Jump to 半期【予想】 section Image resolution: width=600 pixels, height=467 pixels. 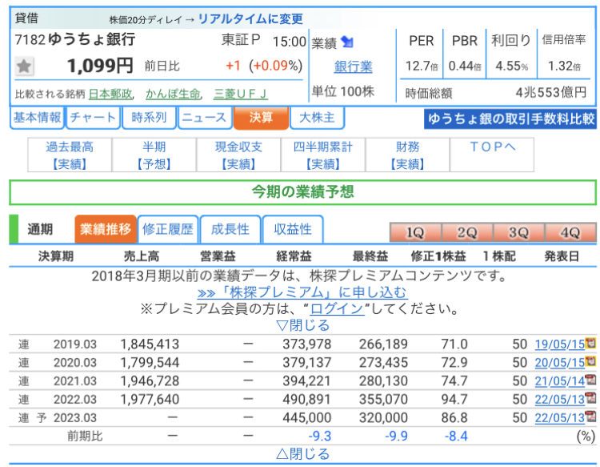coord(154,155)
